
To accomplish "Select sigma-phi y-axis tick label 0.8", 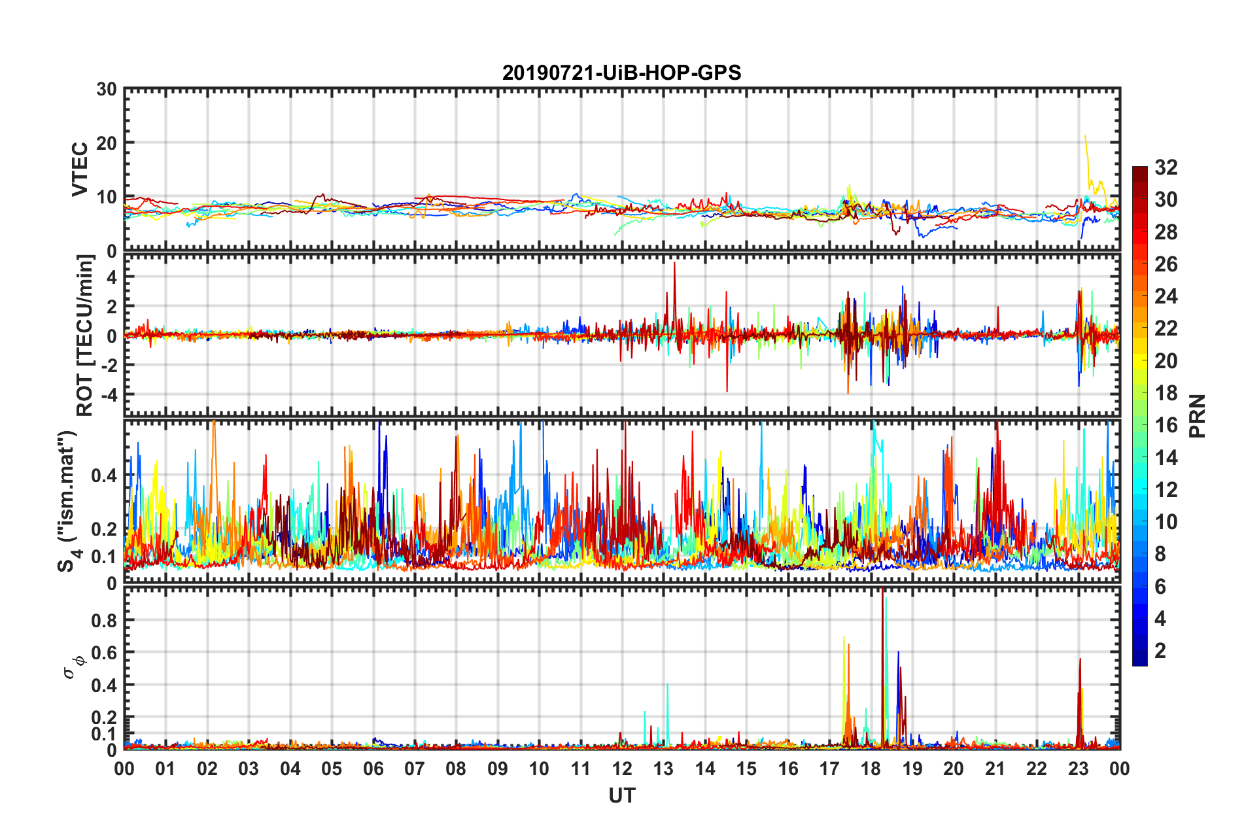I will (104, 620).
